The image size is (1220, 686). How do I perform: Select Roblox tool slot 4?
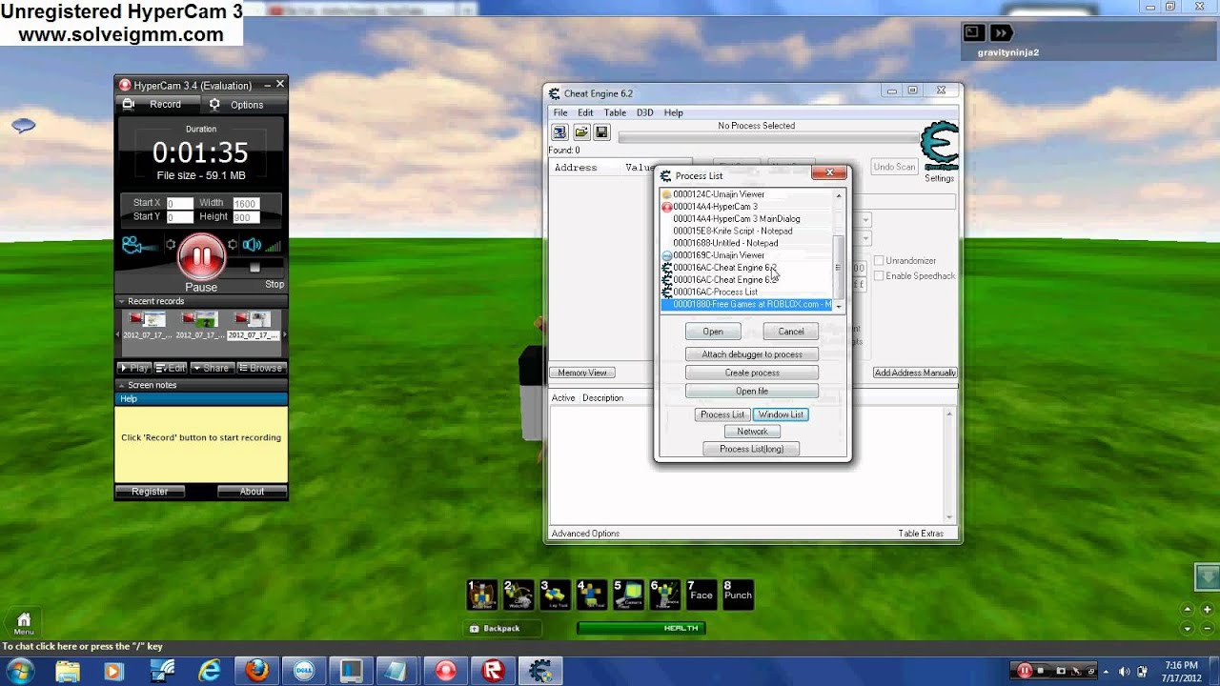click(592, 595)
